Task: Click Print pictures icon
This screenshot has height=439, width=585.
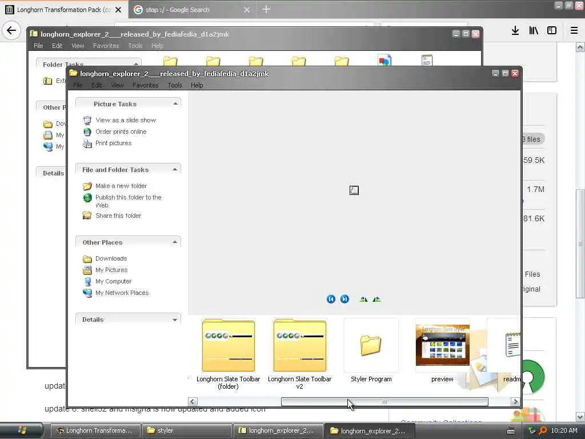Action: coord(87,143)
